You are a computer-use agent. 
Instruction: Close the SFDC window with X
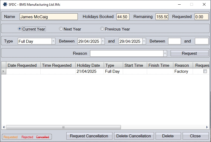pyautogui.click(x=204, y=4)
